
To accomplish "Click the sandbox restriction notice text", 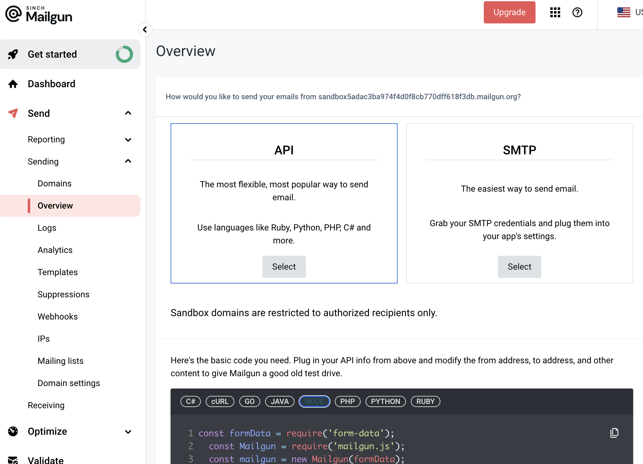I will pos(304,313).
